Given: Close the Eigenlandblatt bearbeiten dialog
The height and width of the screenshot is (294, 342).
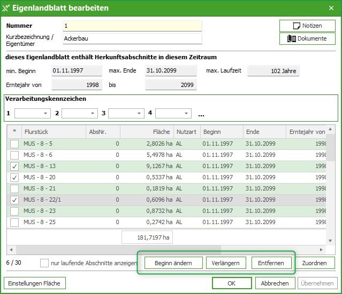Looking at the screenshot, I should click(330, 8).
